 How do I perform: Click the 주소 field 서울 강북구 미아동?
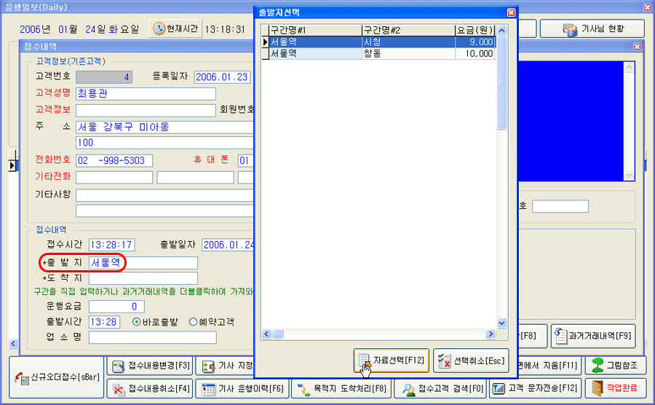click(x=164, y=127)
